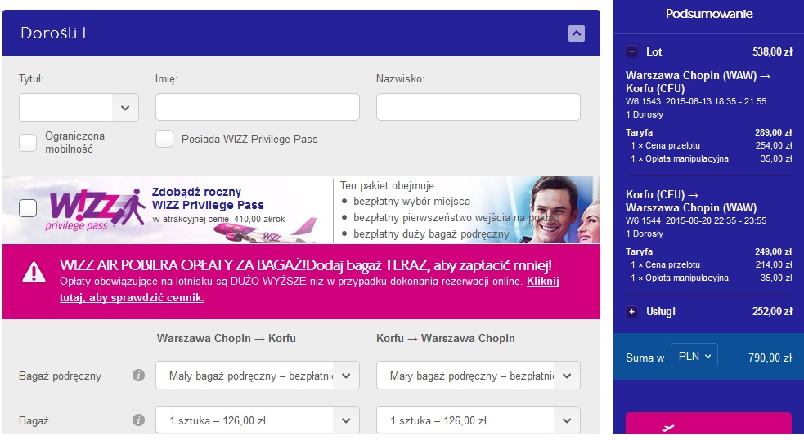Click info icon beside Bagaż
The width and height of the screenshot is (804, 440).
[x=138, y=420]
